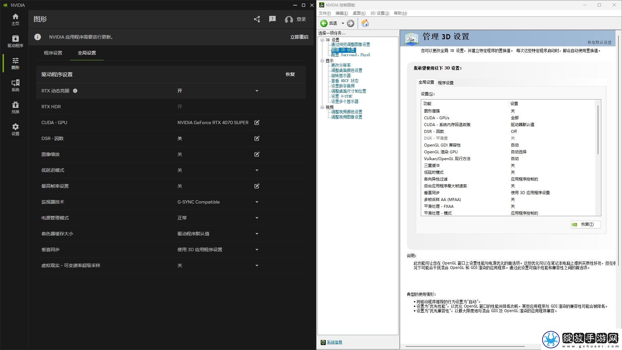Click the user avatar login icon
This screenshot has width=622, height=350.
[x=289, y=19]
